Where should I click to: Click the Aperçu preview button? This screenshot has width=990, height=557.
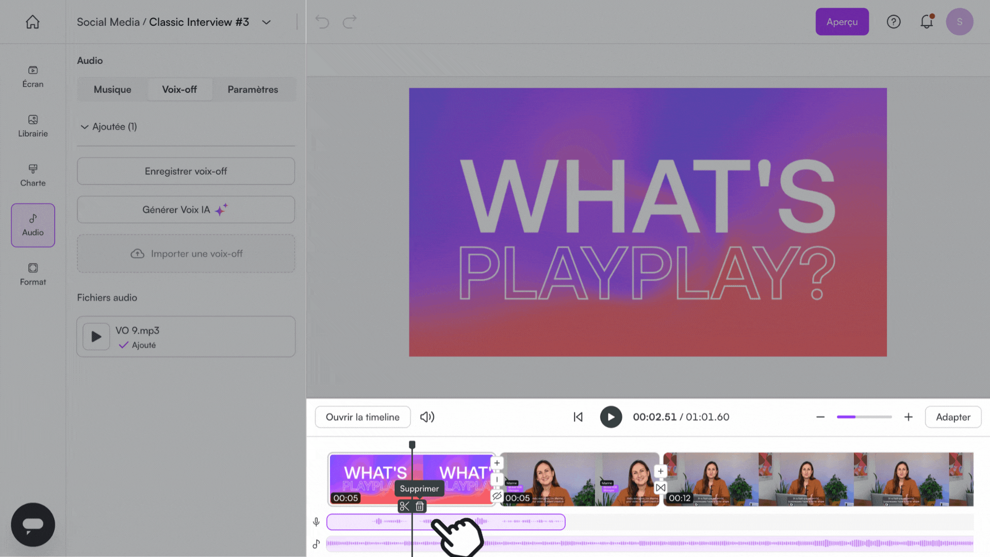point(841,22)
